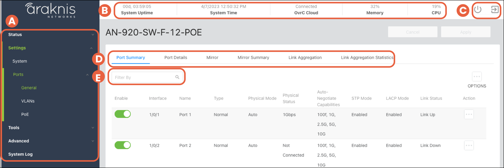Click the Araknis Networks logo
This screenshot has height=168, width=504.
coord(50,10)
